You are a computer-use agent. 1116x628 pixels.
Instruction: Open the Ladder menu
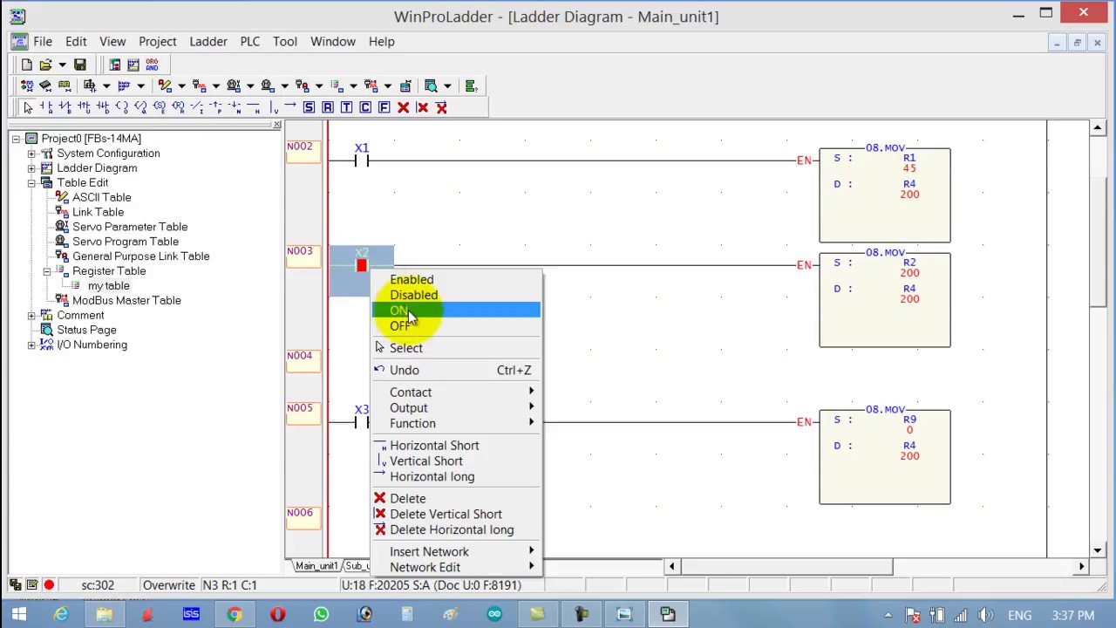coord(208,41)
